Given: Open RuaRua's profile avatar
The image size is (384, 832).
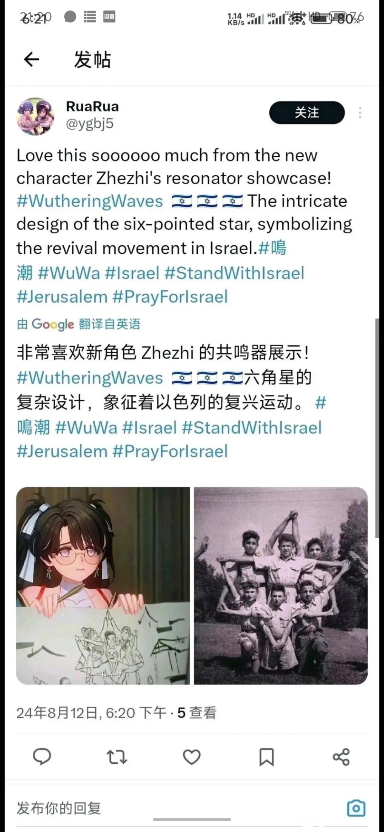Looking at the screenshot, I should click(x=35, y=116).
